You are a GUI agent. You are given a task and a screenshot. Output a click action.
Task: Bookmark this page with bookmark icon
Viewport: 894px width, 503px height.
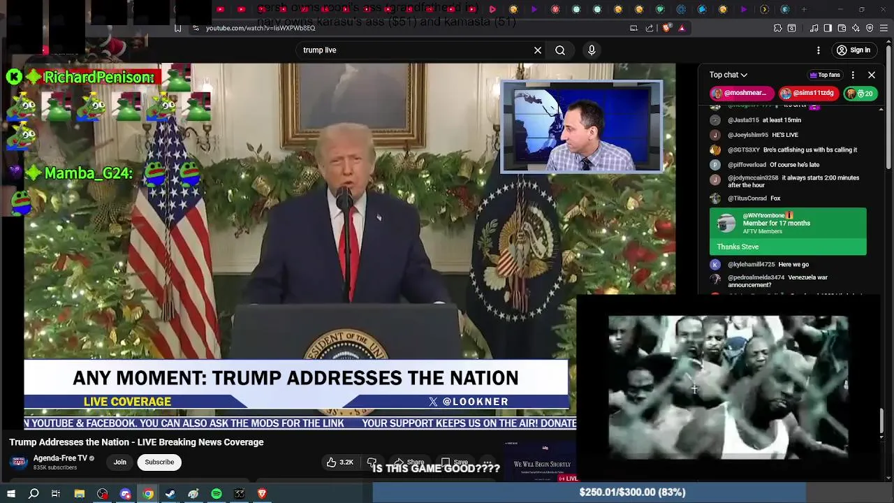pos(178,28)
